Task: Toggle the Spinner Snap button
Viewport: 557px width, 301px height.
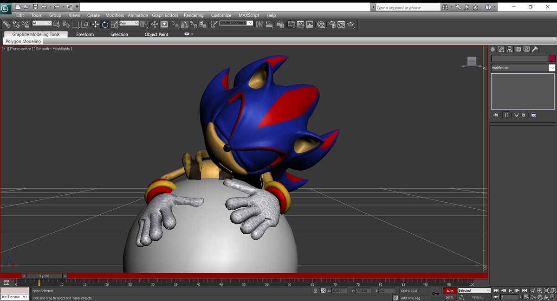Action: coord(203,24)
